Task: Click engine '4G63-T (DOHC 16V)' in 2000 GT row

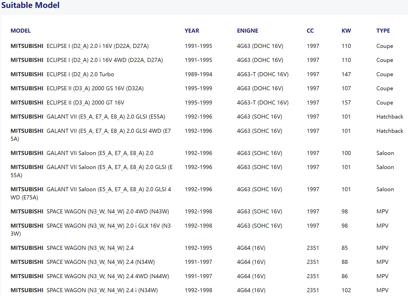Action: click(263, 102)
